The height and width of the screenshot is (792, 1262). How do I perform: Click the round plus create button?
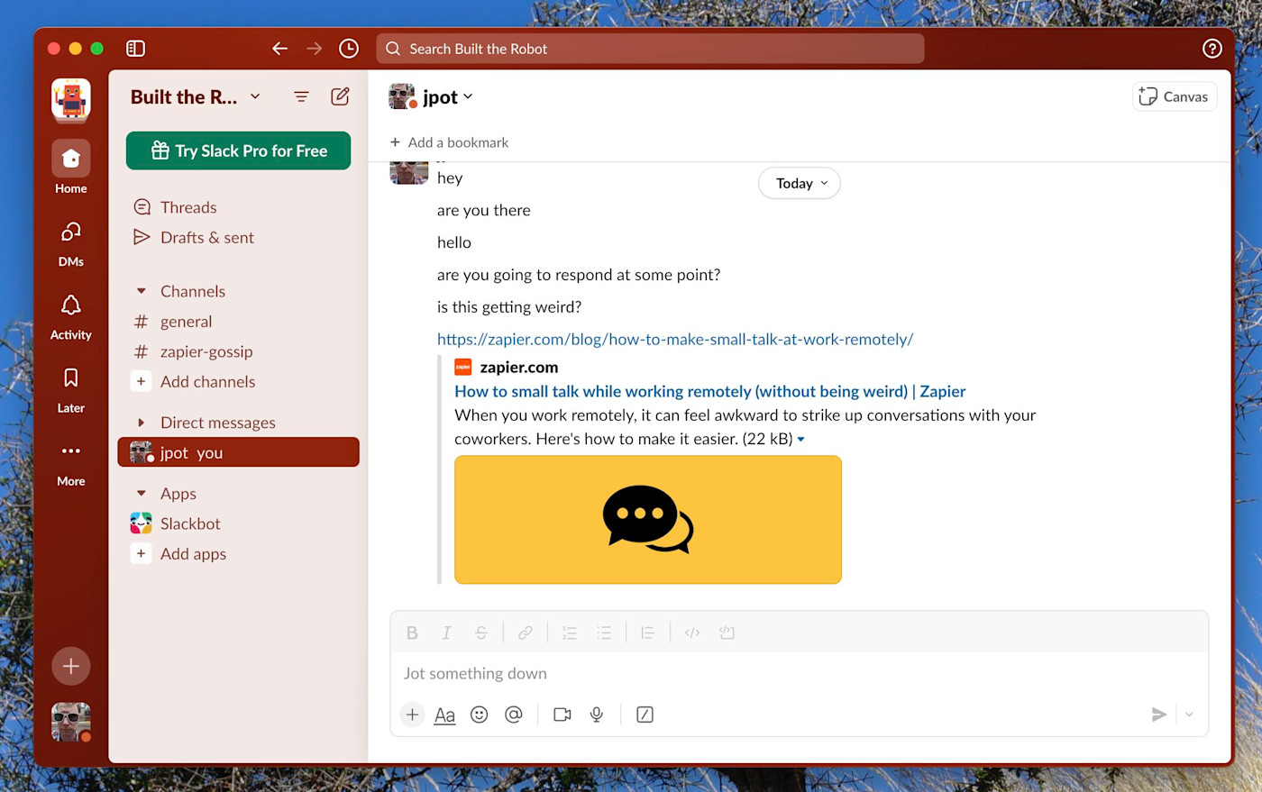71,667
